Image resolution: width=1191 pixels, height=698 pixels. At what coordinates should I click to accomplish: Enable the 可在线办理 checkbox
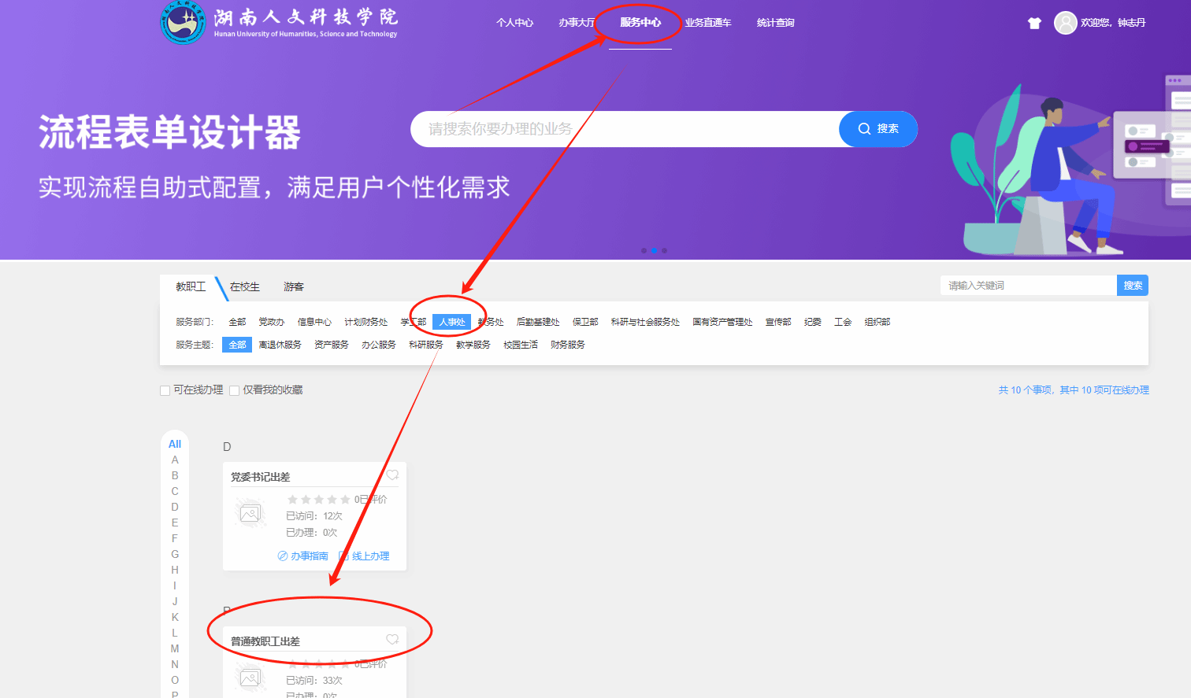point(165,390)
